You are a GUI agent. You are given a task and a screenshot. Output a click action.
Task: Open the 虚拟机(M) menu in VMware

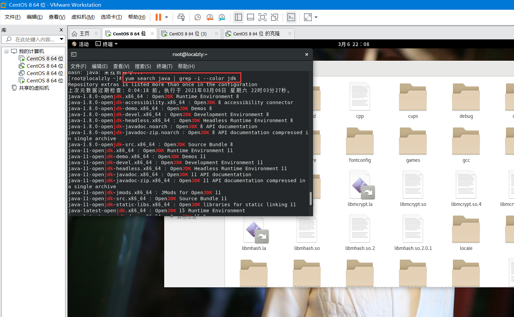point(83,17)
